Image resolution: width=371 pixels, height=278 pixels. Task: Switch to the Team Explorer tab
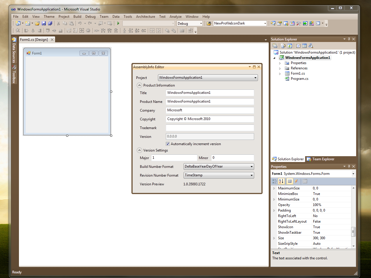[x=320, y=159]
